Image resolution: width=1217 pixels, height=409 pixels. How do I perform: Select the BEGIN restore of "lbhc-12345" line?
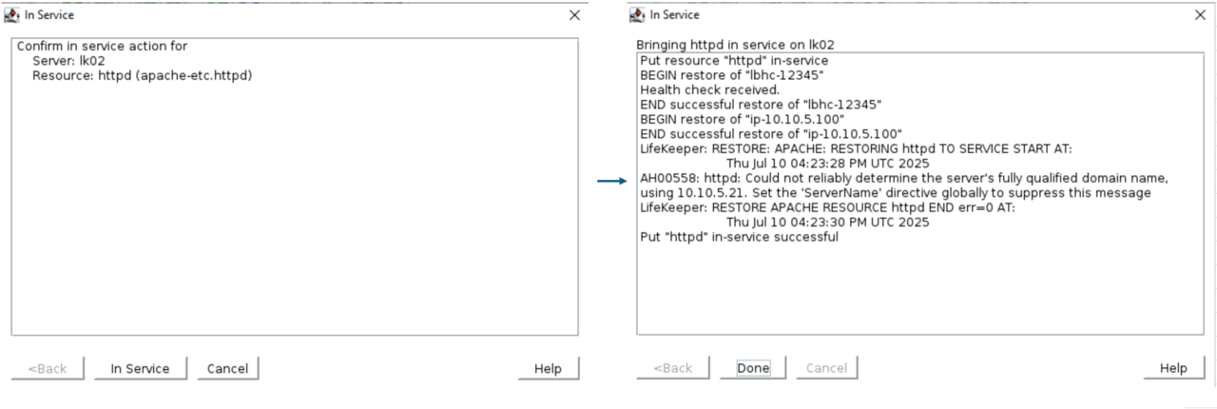731,75
